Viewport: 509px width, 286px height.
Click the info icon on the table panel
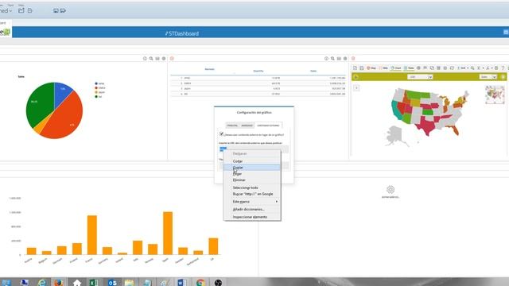click(326, 59)
